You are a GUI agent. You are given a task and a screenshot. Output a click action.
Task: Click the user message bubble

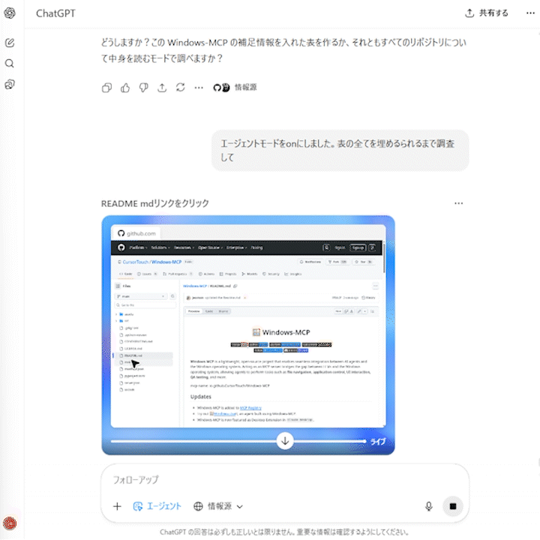(340, 150)
